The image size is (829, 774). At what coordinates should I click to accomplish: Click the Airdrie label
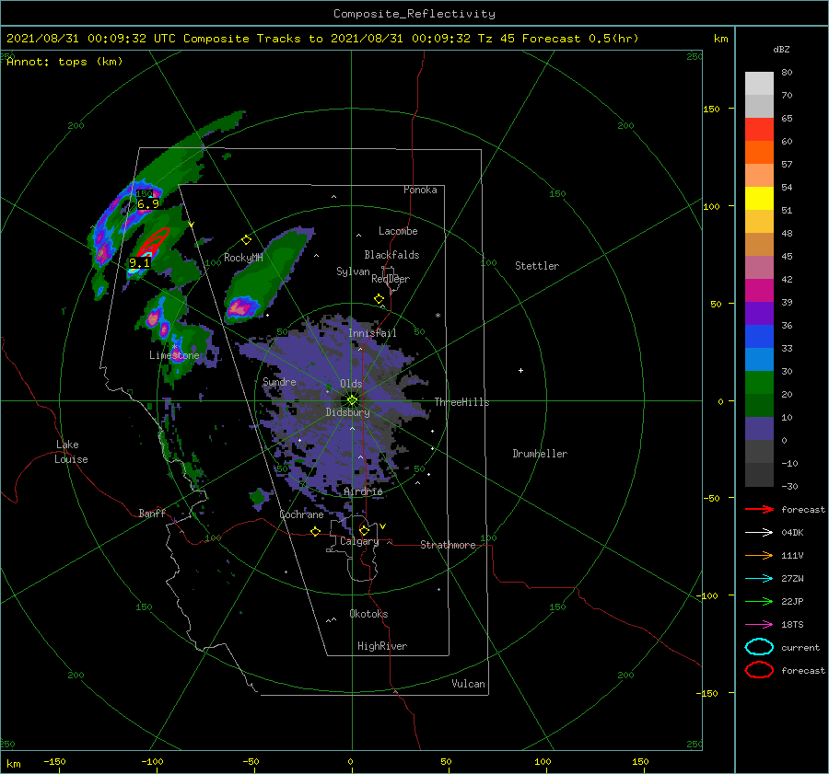[363, 491]
